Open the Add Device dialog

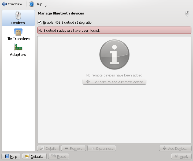(175, 148)
